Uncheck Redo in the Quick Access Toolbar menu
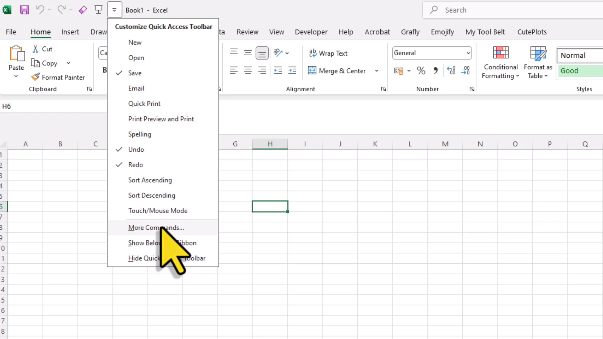Viewport: 603px width, 339px height. coord(135,164)
